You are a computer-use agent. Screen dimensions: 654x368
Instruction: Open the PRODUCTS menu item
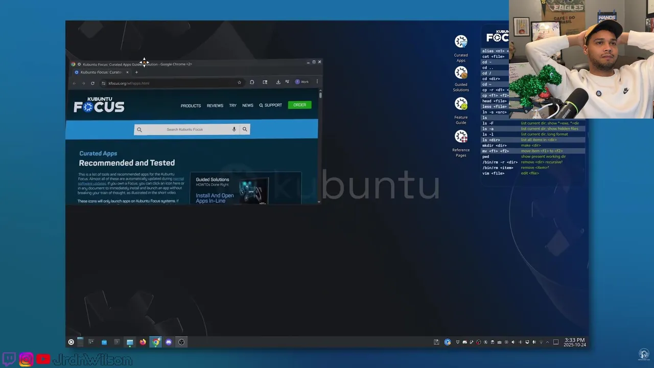[x=191, y=105]
